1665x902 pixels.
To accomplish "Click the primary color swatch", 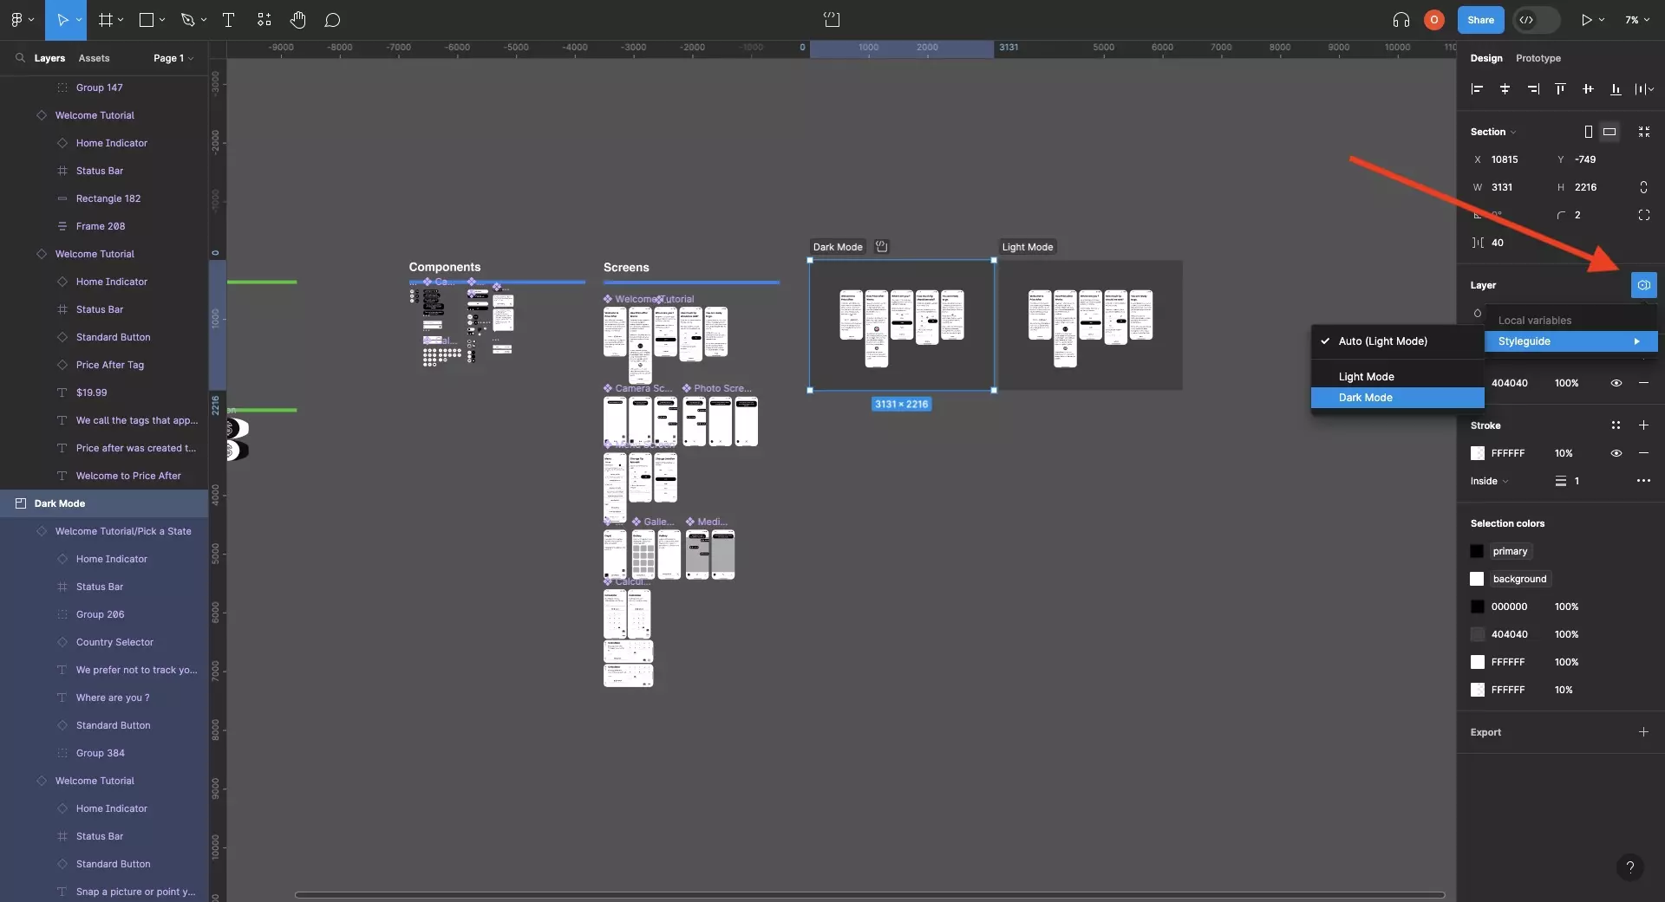I will [1477, 551].
